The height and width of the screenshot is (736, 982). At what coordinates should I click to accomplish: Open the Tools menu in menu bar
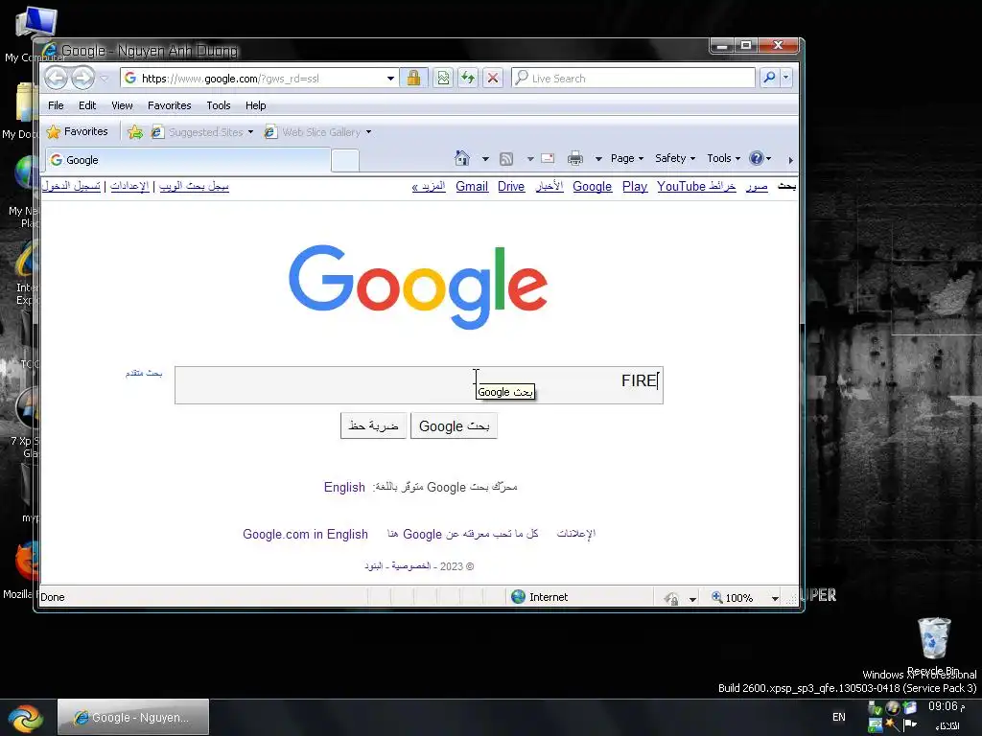coord(219,105)
